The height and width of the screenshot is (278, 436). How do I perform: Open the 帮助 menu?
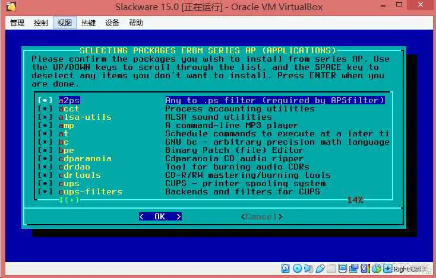coord(136,23)
